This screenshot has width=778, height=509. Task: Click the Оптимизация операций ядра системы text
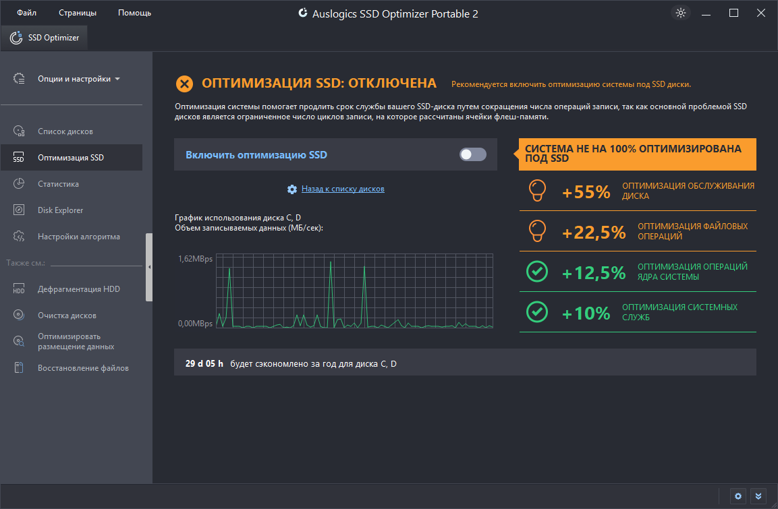click(693, 272)
